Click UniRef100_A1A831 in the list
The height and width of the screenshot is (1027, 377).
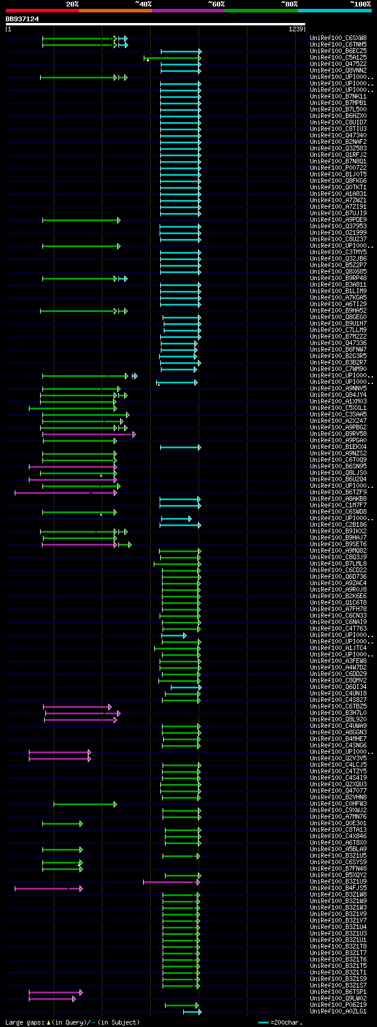pos(338,194)
